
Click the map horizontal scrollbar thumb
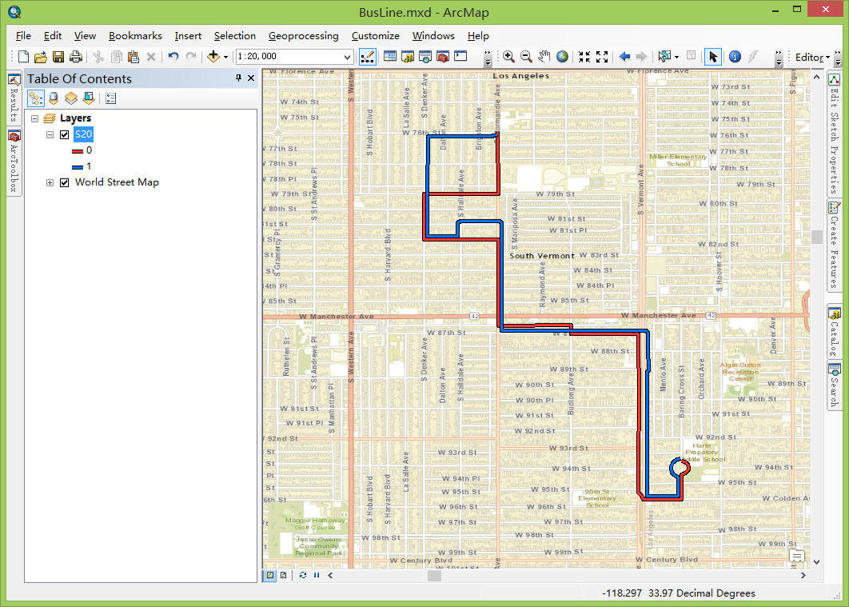tap(434, 576)
